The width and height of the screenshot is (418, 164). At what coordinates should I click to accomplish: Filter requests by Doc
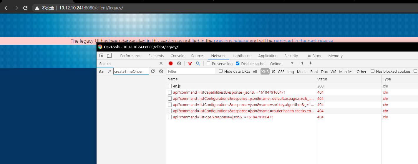pos(324,72)
